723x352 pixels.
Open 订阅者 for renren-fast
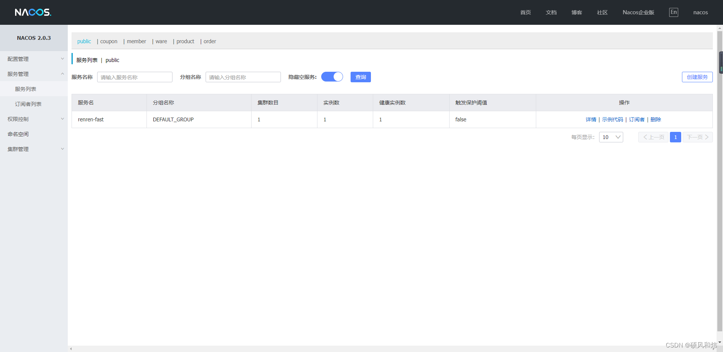637,119
